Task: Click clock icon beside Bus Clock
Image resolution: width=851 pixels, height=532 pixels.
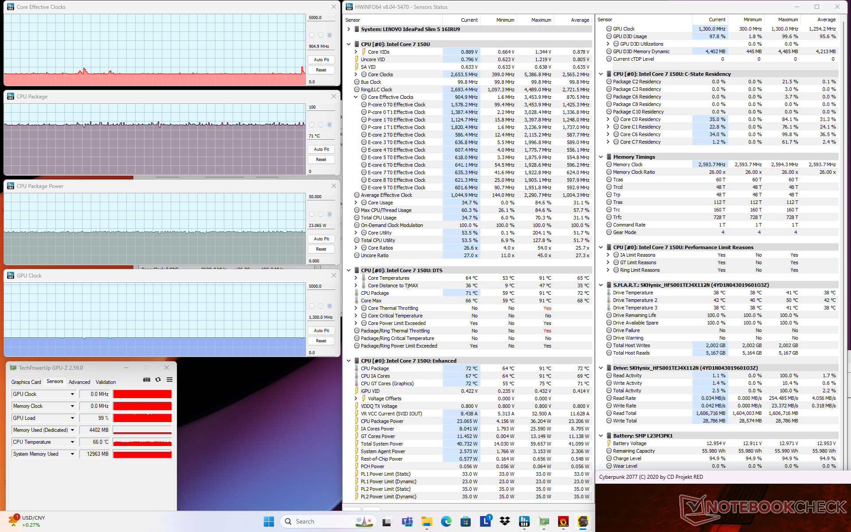Action: [x=356, y=82]
